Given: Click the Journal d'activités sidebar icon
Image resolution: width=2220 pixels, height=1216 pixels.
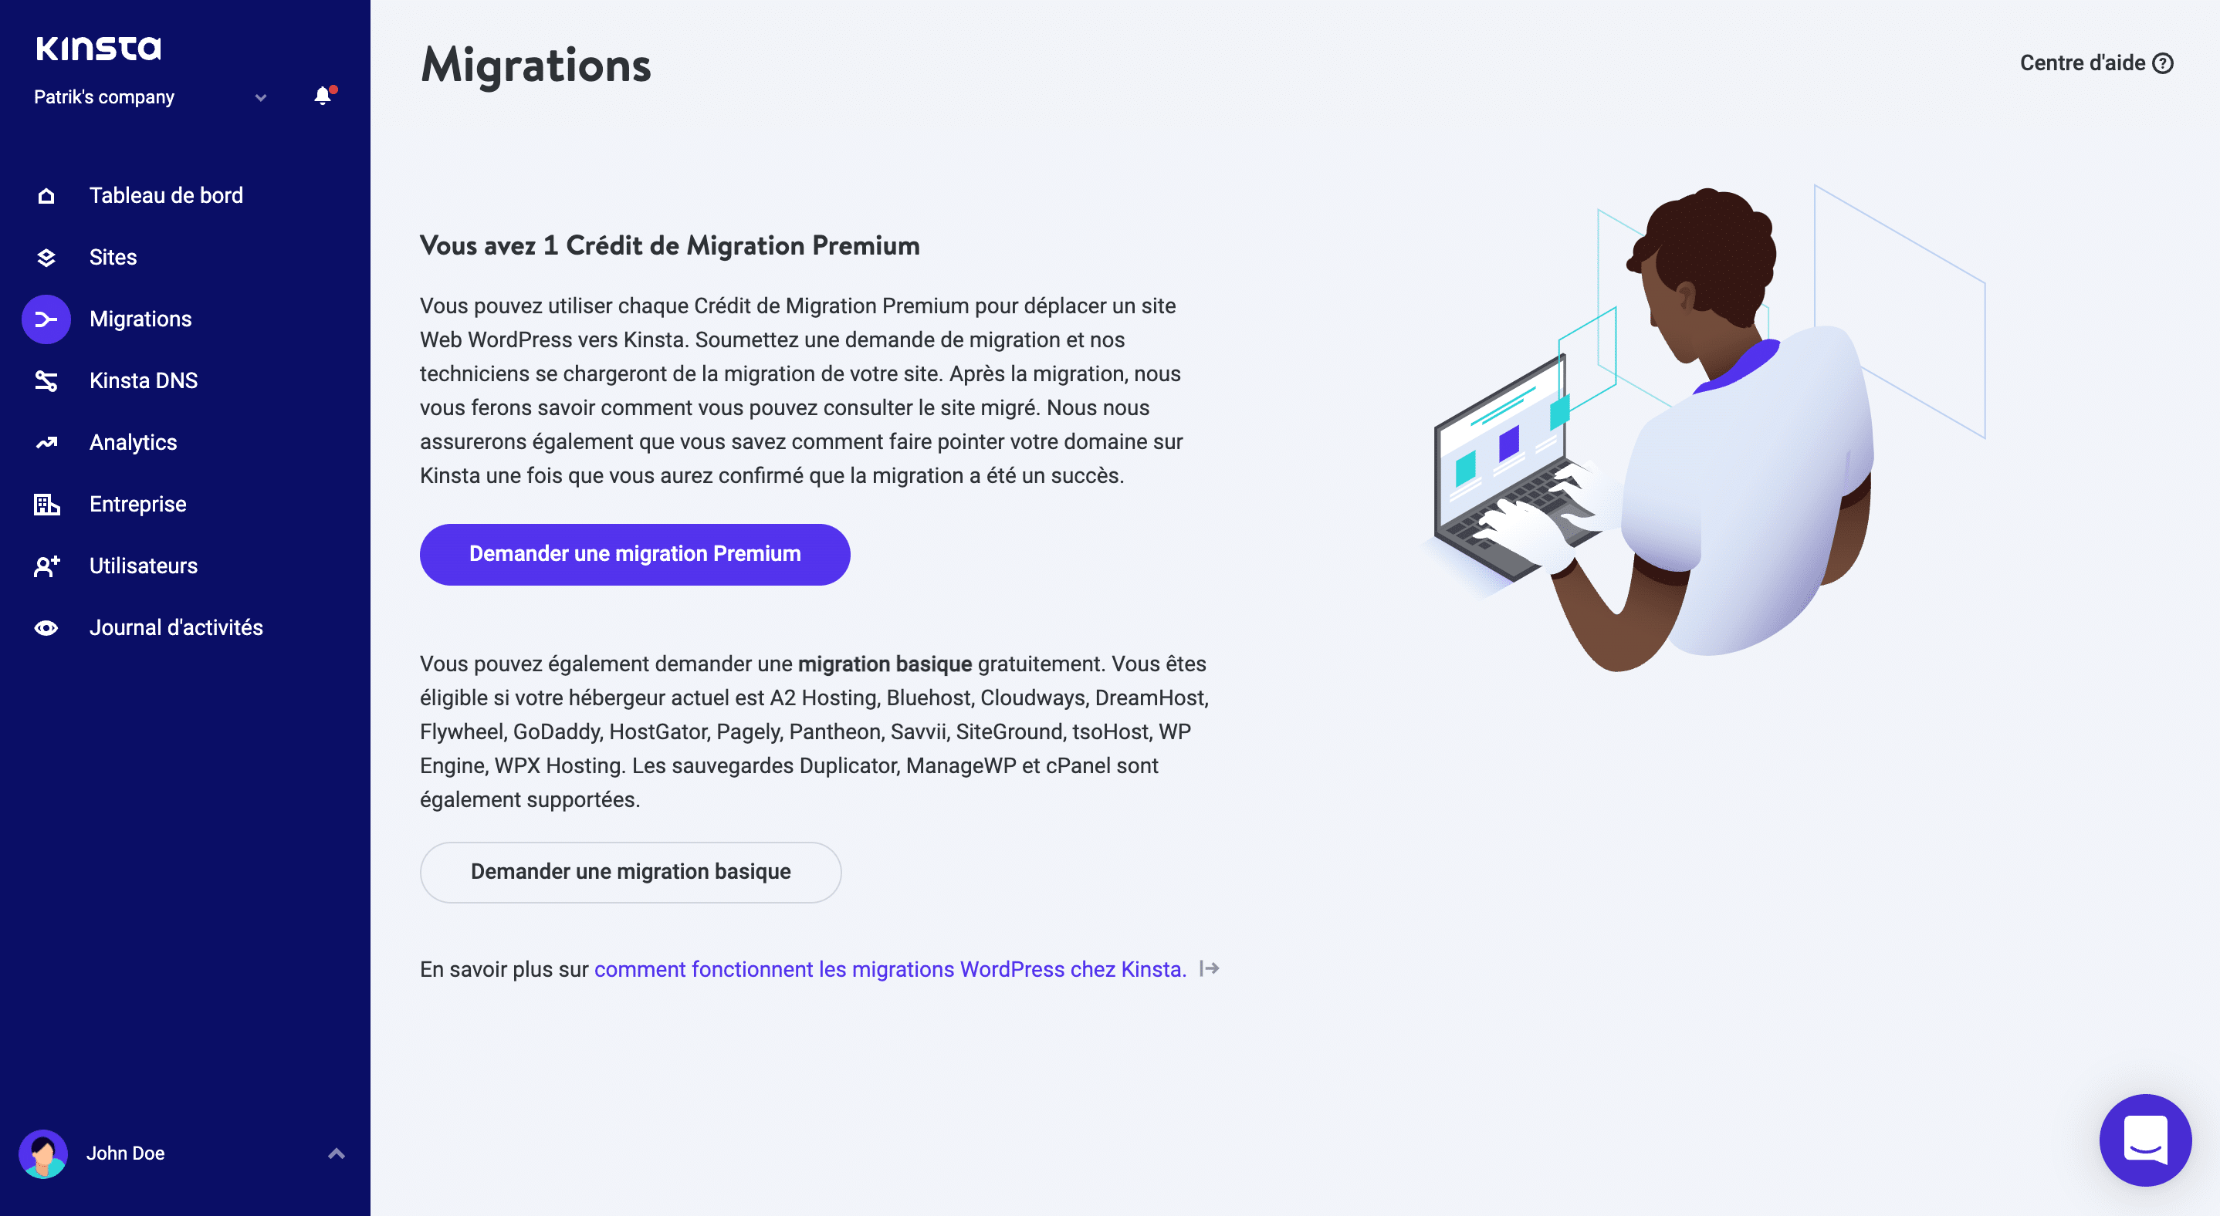Looking at the screenshot, I should (45, 627).
